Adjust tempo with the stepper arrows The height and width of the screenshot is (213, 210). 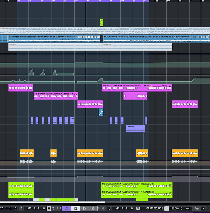(x=181, y=208)
